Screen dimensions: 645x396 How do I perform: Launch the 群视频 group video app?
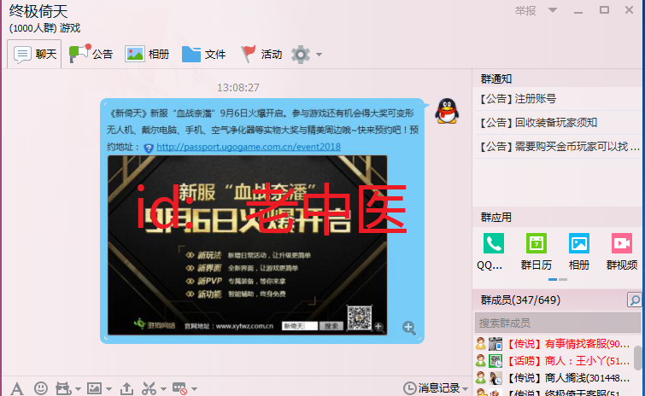pos(622,252)
